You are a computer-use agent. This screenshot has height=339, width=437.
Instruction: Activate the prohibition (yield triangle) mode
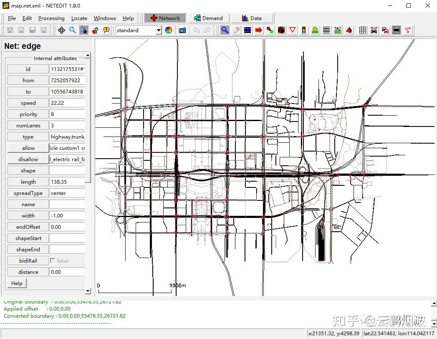coord(293,30)
